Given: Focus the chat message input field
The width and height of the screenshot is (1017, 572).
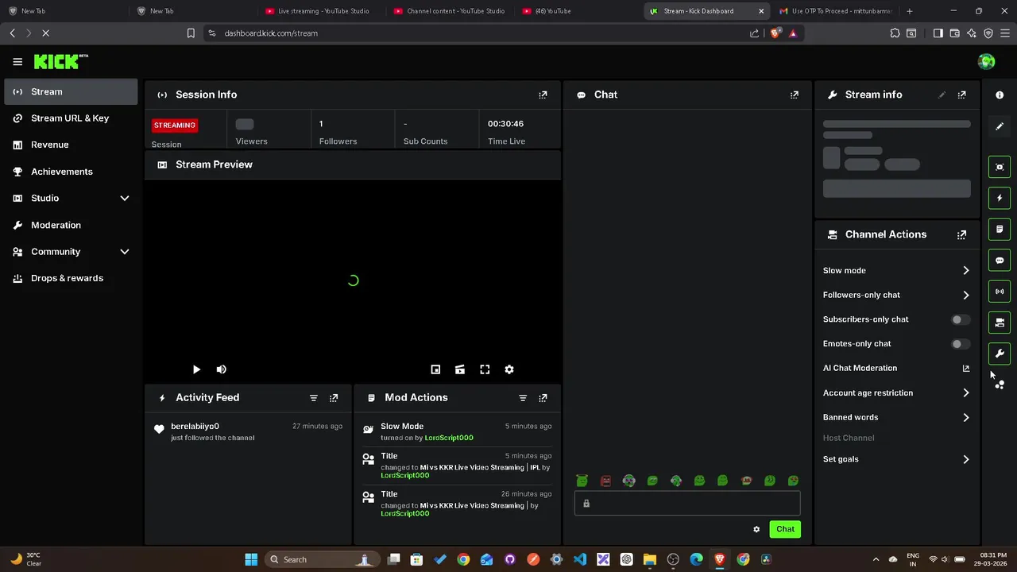Looking at the screenshot, I should (x=687, y=503).
